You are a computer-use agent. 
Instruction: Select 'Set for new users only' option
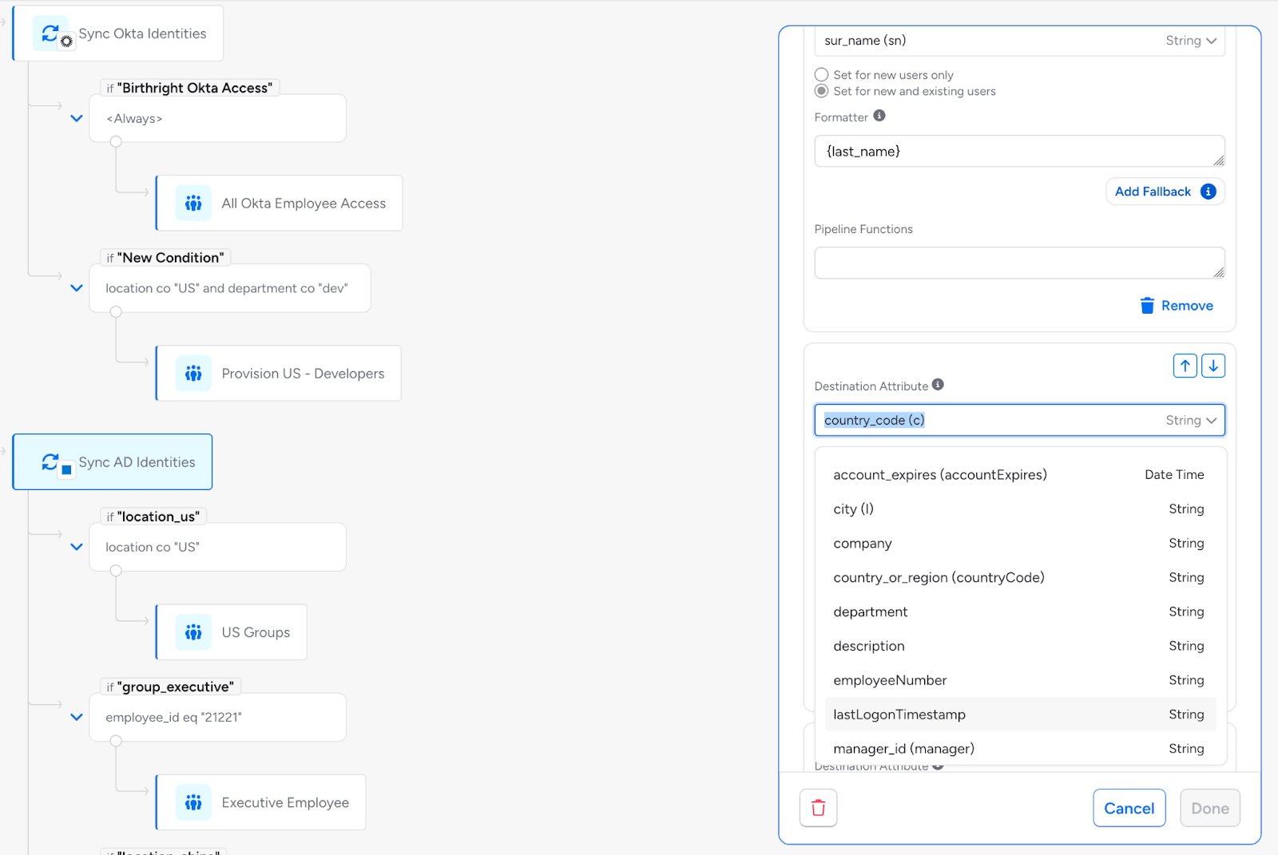(821, 75)
